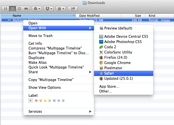Choose Get Info from context menu
The image size is (174, 125).
pyautogui.click(x=58, y=43)
